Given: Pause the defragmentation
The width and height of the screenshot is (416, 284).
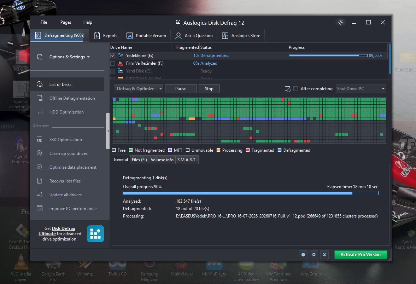Looking at the screenshot, I should tap(181, 89).
